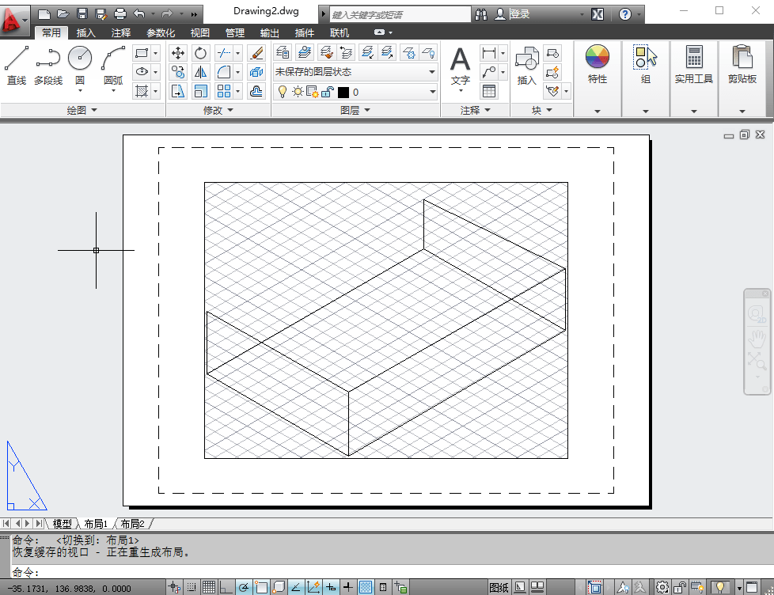The width and height of the screenshot is (774, 595).
Task: Switch to the 视图 ribbon tab
Action: click(200, 32)
